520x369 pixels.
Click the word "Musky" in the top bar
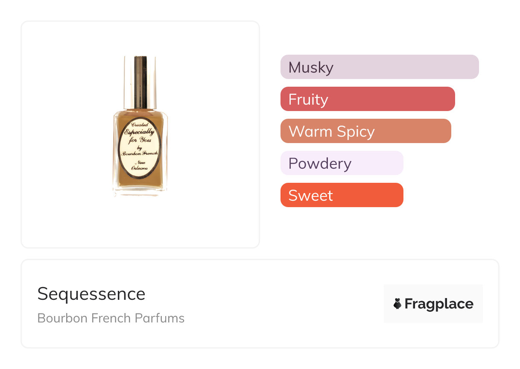pyautogui.click(x=311, y=67)
